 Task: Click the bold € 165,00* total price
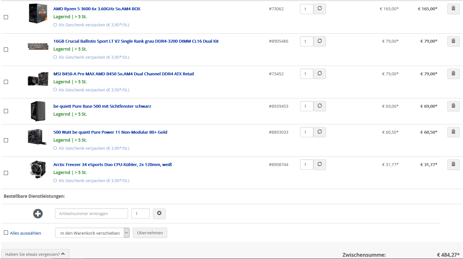[427, 9]
